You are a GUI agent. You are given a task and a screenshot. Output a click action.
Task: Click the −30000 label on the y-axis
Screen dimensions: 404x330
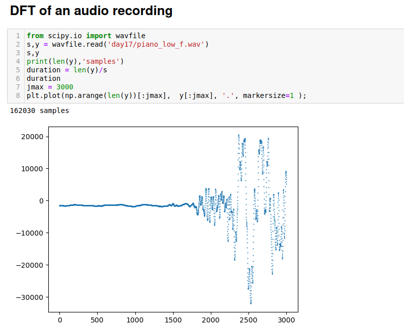pyautogui.click(x=29, y=297)
